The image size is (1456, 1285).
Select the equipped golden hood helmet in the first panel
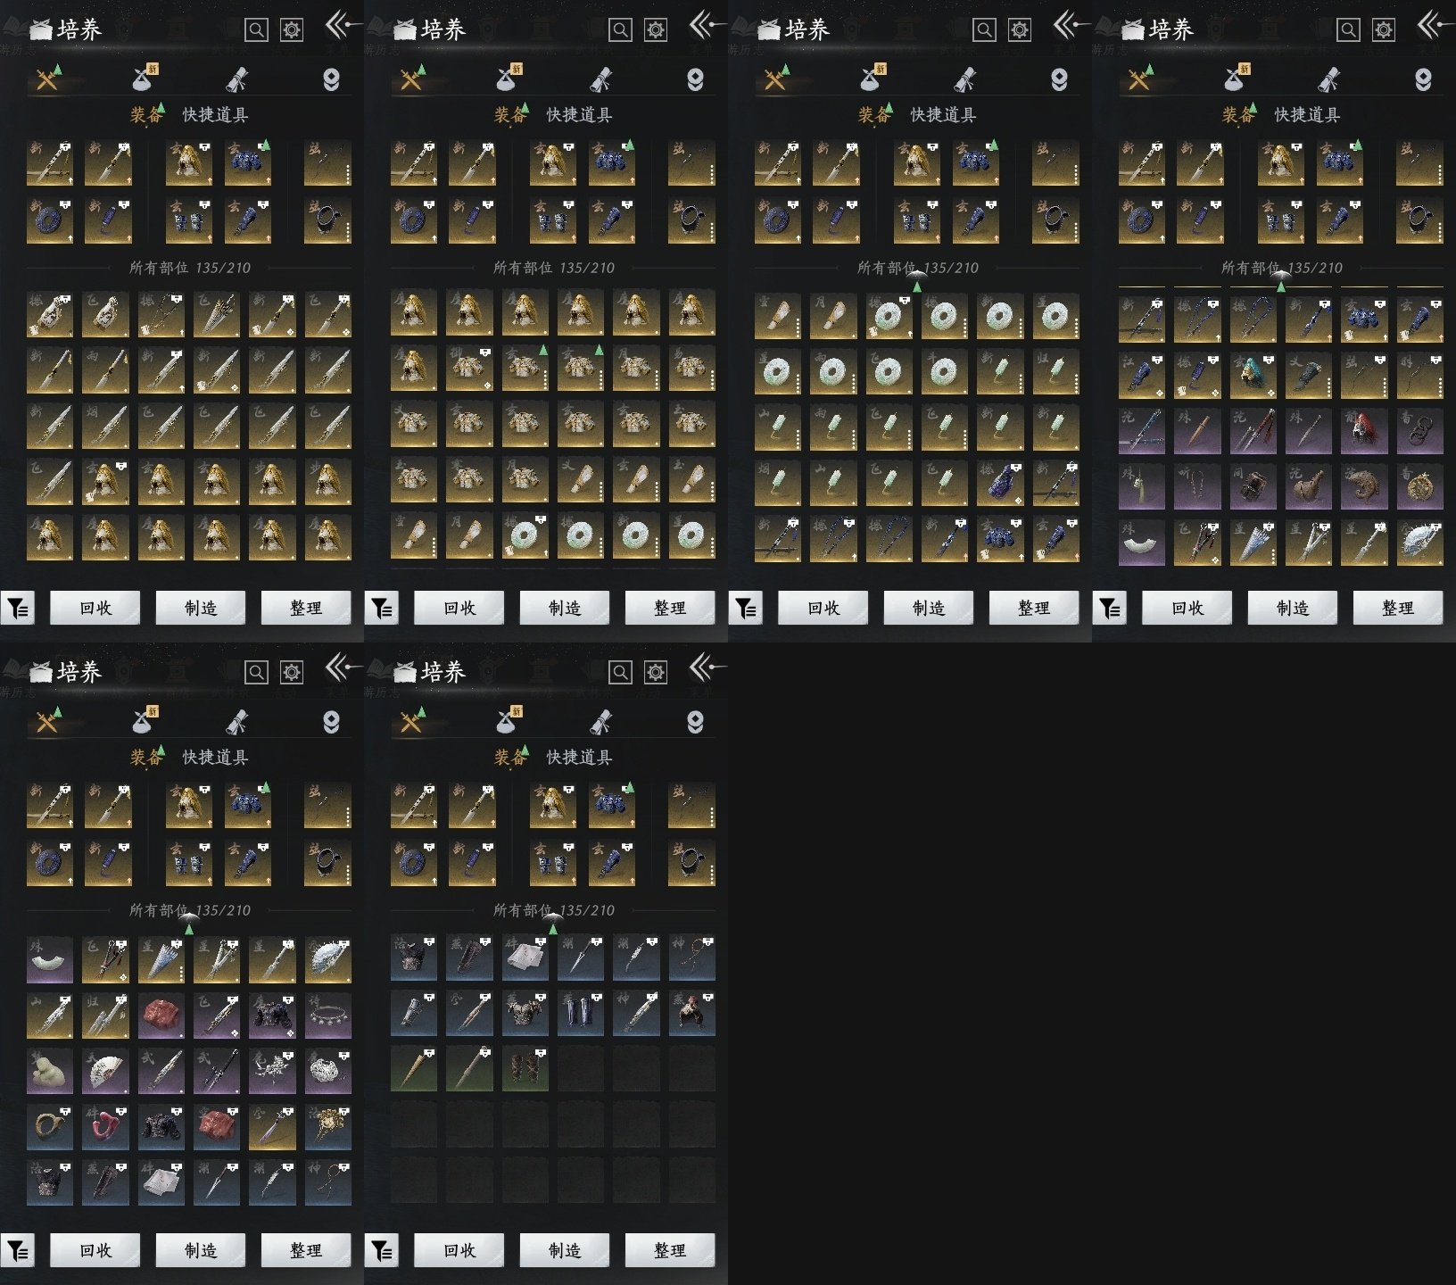(x=189, y=162)
